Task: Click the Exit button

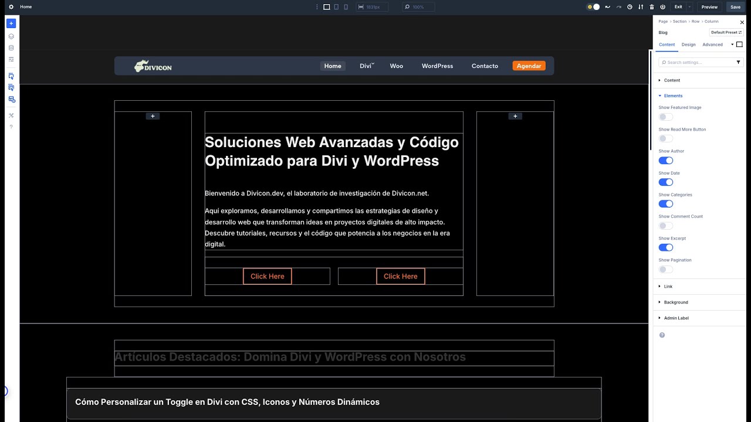Action: pos(678,7)
